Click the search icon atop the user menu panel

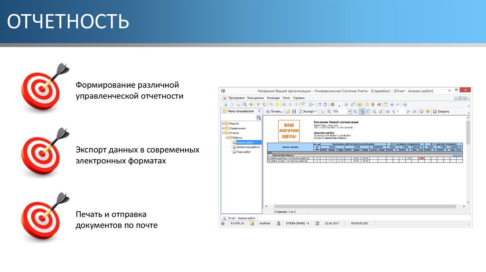coord(259,118)
